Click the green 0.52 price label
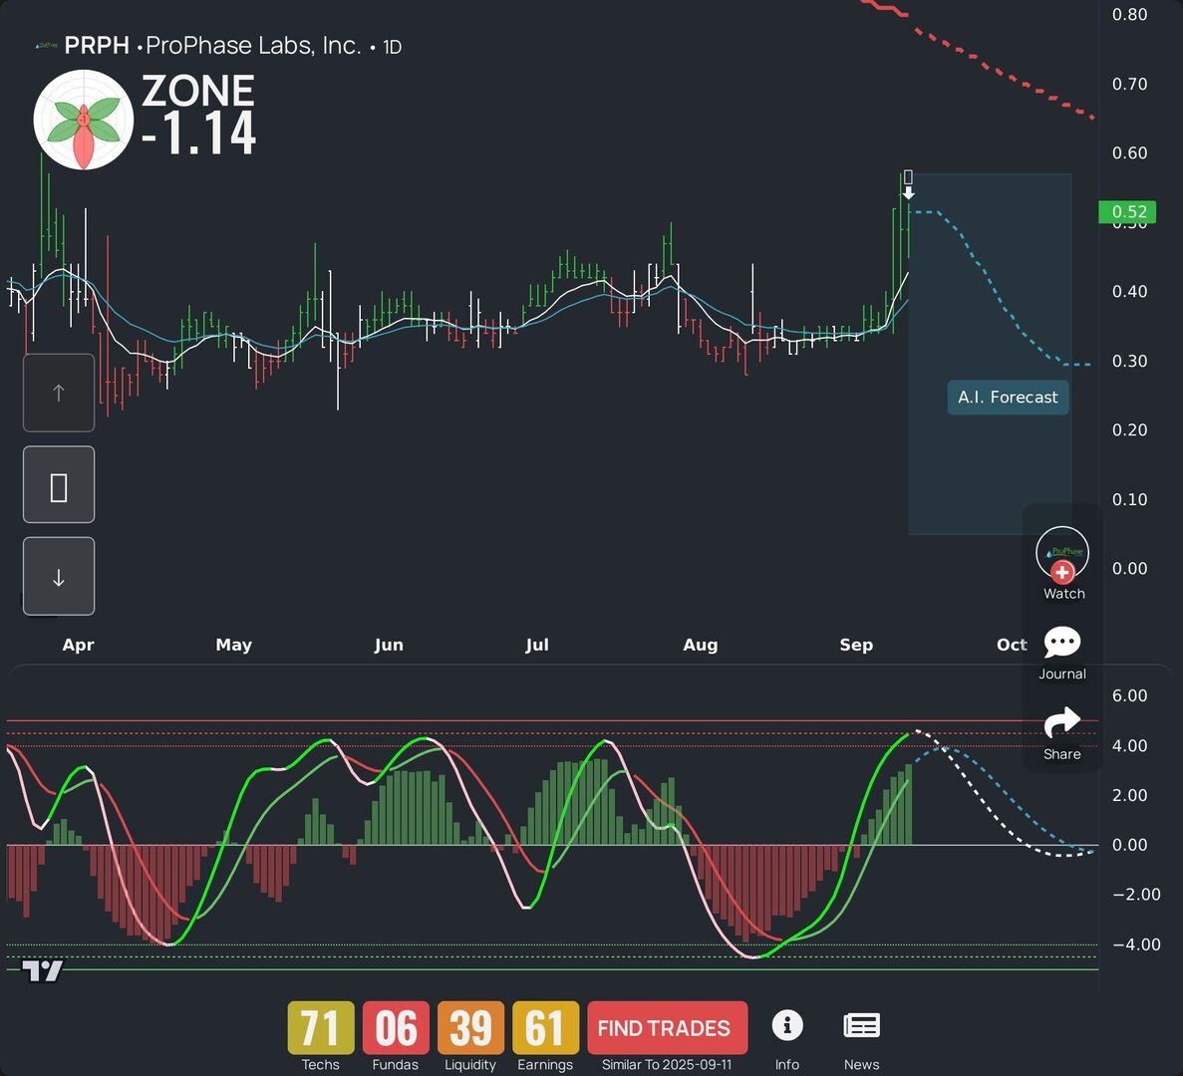Viewport: 1183px width, 1076px height. coord(1127,212)
